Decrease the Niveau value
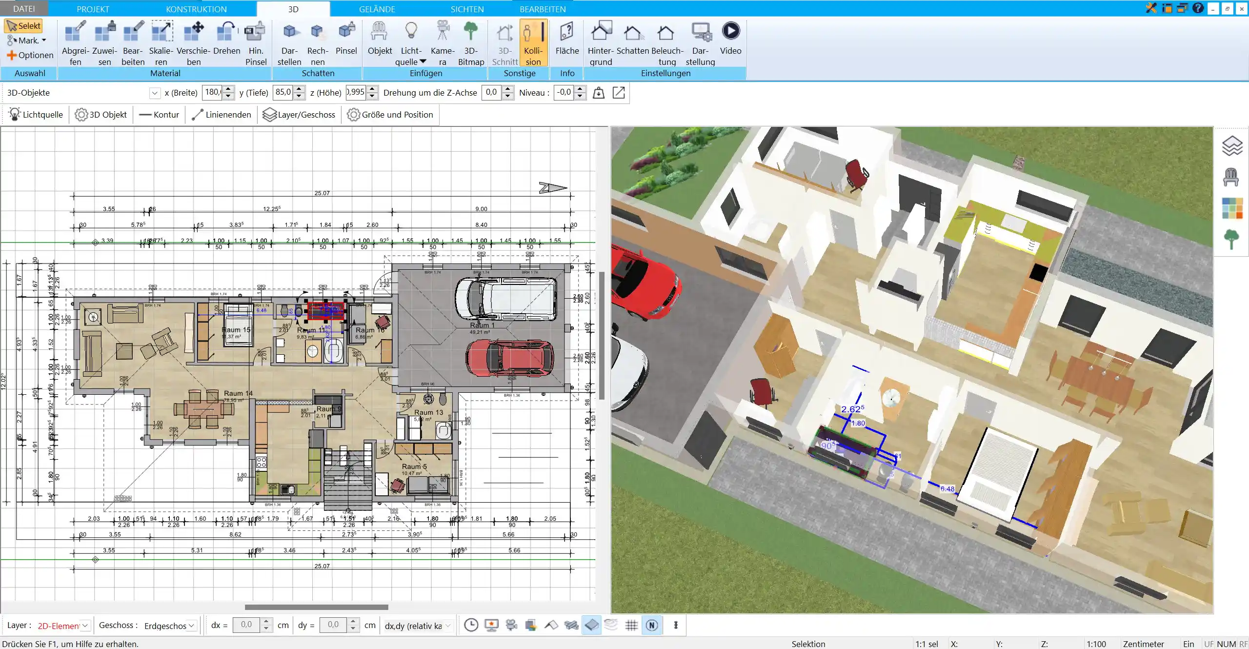1249x649 pixels. pos(580,96)
